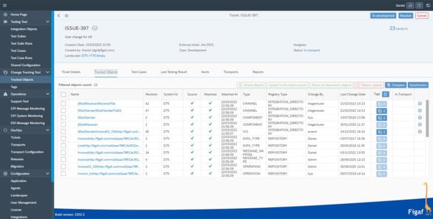Image resolution: width=433 pixels, height=219 pixels.
Task: Open the Reports tab
Action: coord(258,72)
